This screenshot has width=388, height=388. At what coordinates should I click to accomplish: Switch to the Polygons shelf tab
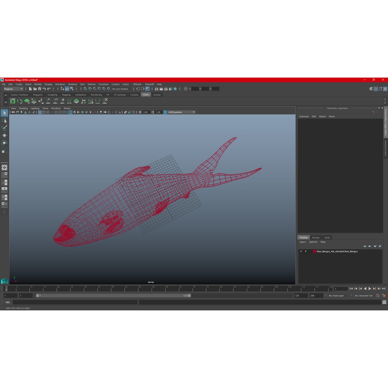[38, 95]
